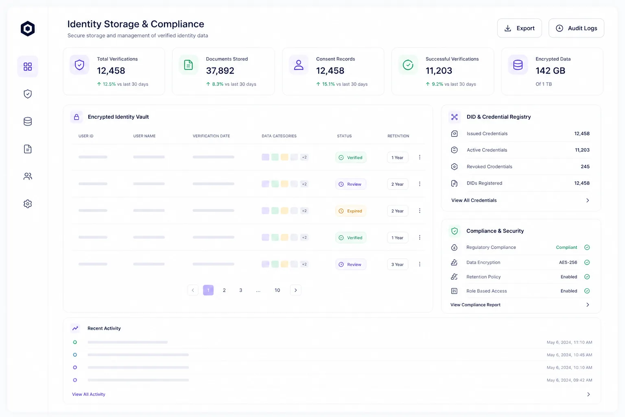625x417 pixels.
Task: Open row menu for the Expired entry
Action: [x=420, y=211]
